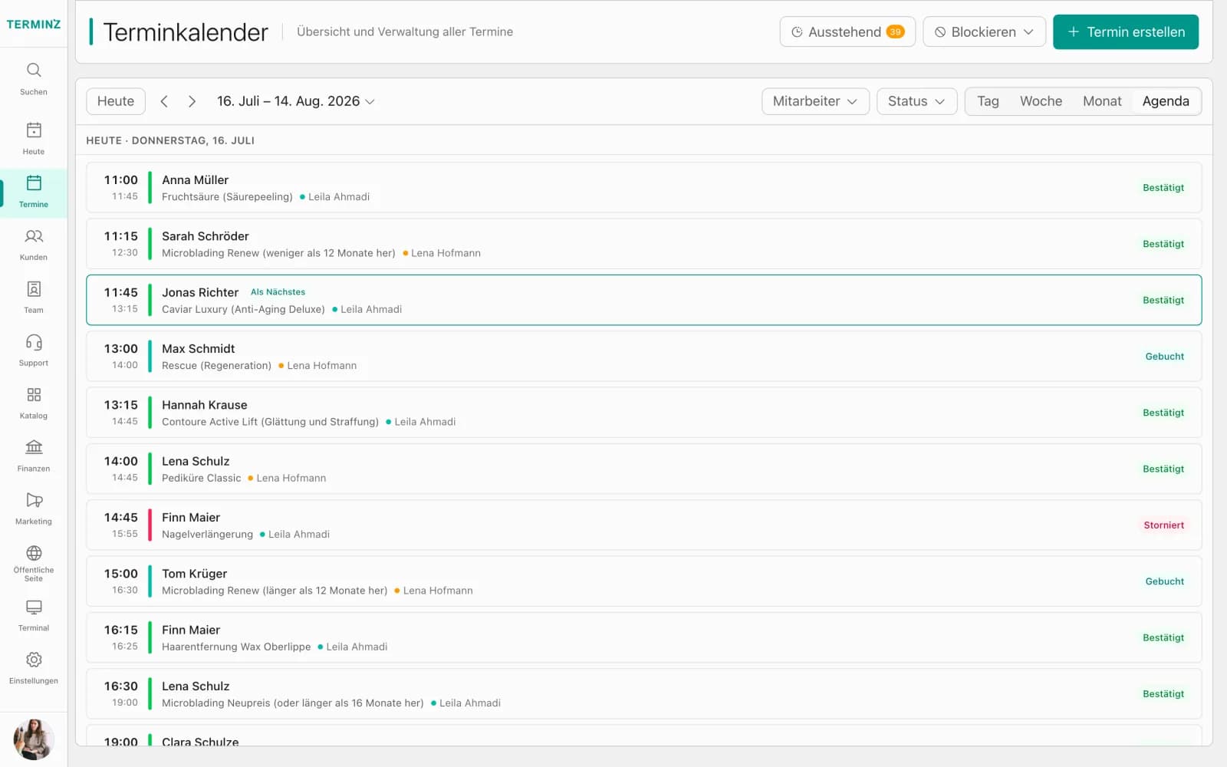The height and width of the screenshot is (767, 1227).
Task: Go to Heute in the sidebar
Action: click(34, 139)
